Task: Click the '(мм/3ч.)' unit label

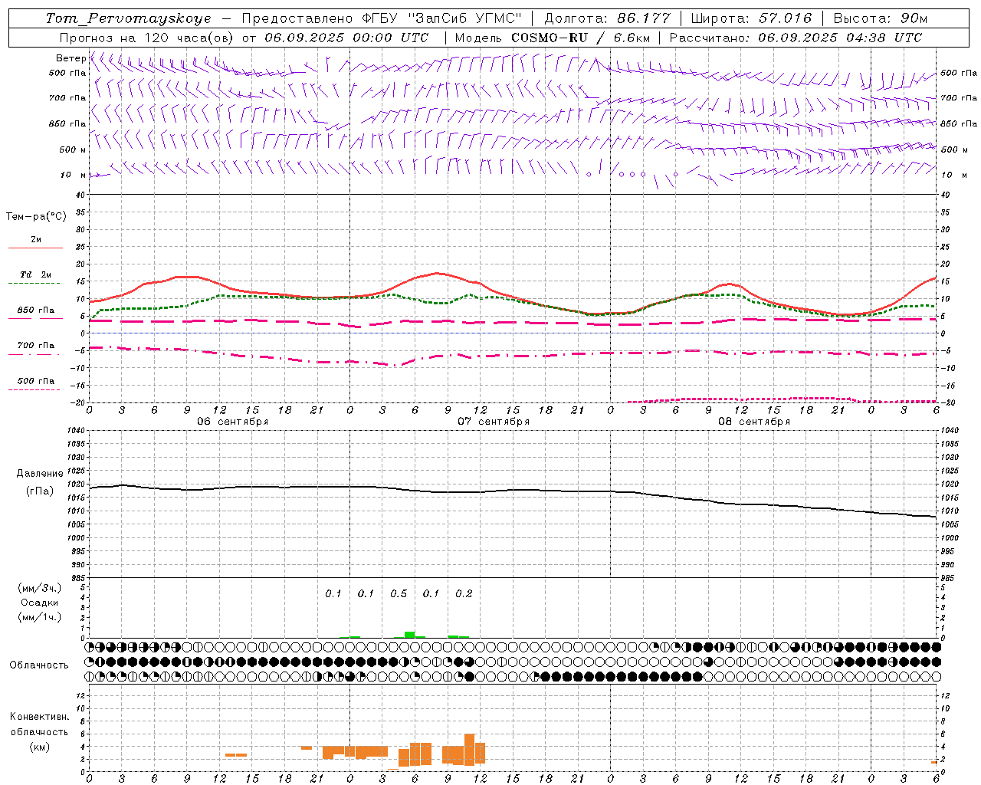Action: pos(40,588)
